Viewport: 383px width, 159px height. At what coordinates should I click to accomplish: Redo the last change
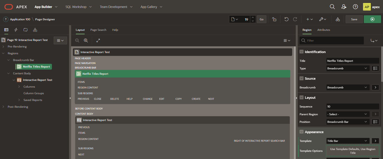(295, 19)
